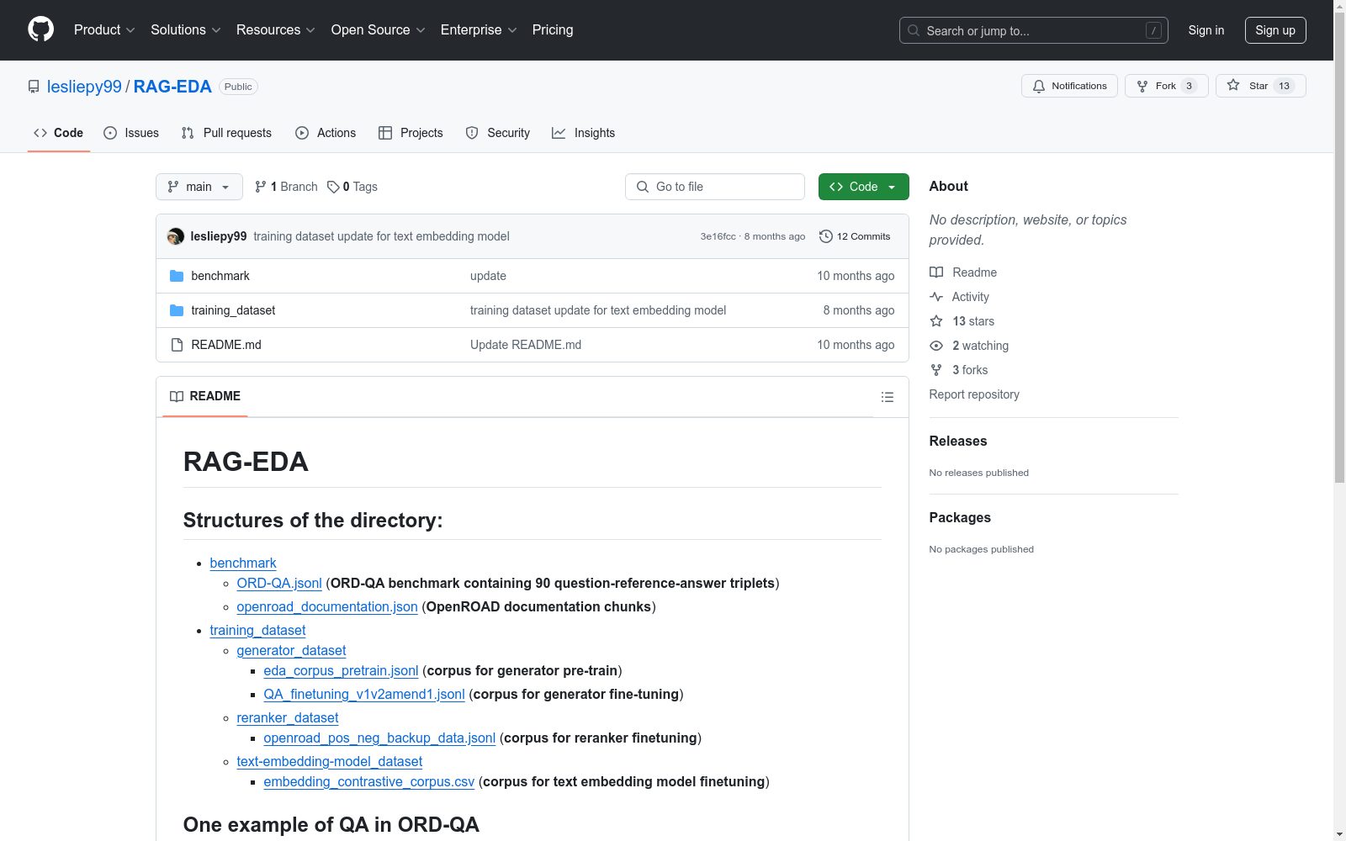1346x841 pixels.
Task: Open embedding_contrastive_corpus.csv link
Action: [x=369, y=781]
